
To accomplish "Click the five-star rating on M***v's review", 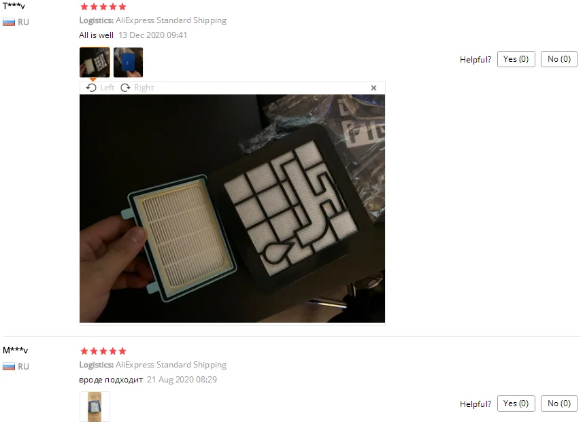I will [103, 351].
